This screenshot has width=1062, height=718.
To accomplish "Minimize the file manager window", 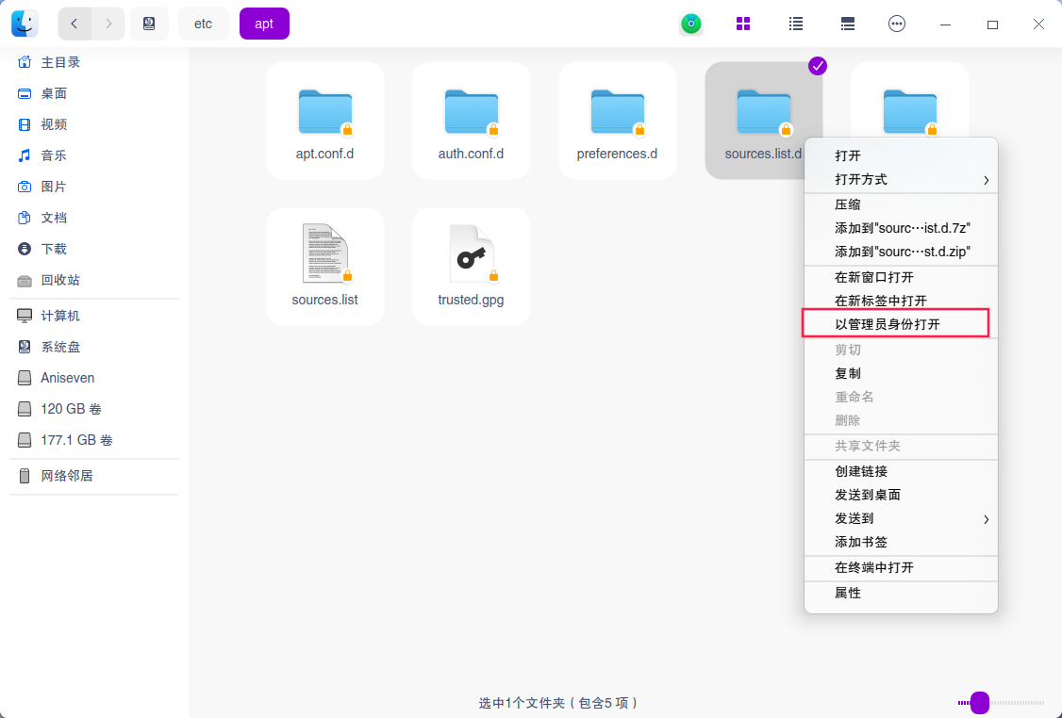I will click(945, 24).
